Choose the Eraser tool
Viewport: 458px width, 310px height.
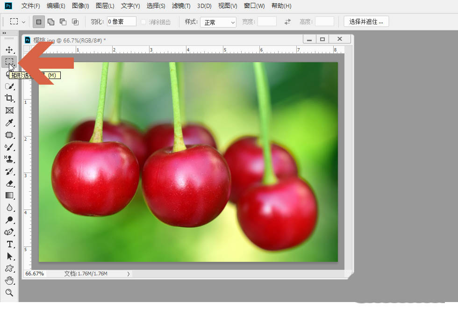(x=9, y=184)
